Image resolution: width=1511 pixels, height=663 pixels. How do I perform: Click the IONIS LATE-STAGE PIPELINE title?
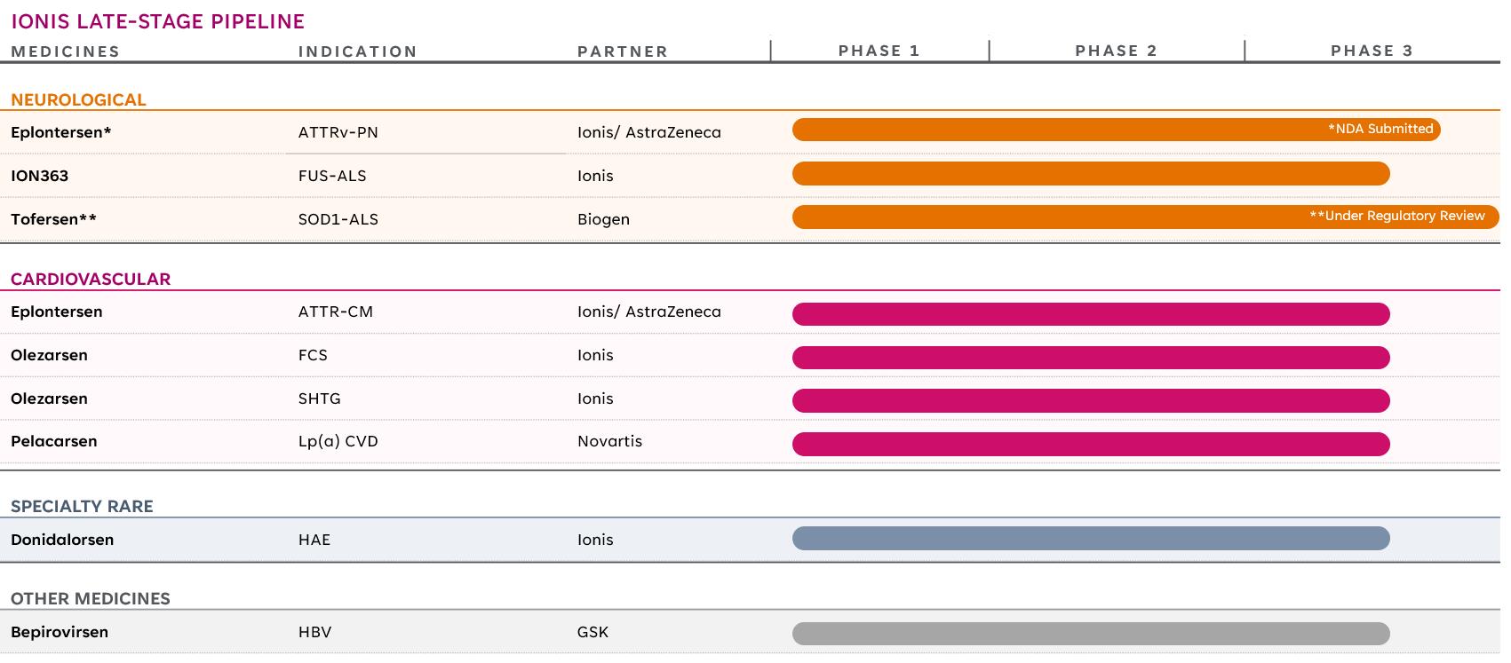[157, 21]
